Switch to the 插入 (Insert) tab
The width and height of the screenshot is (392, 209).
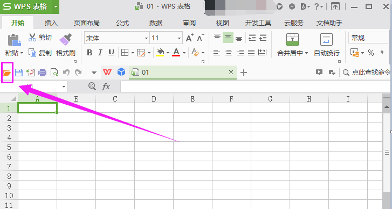point(51,23)
